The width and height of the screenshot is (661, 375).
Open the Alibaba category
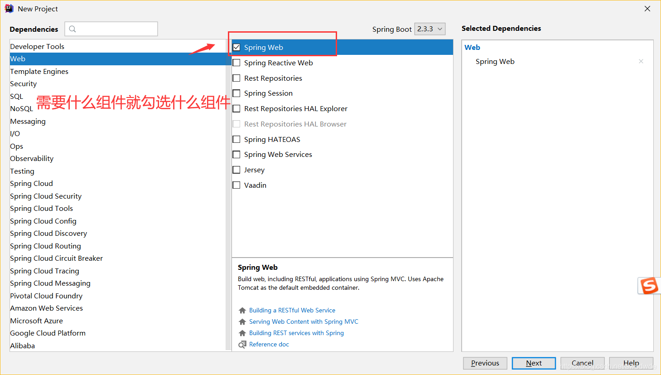point(117,346)
